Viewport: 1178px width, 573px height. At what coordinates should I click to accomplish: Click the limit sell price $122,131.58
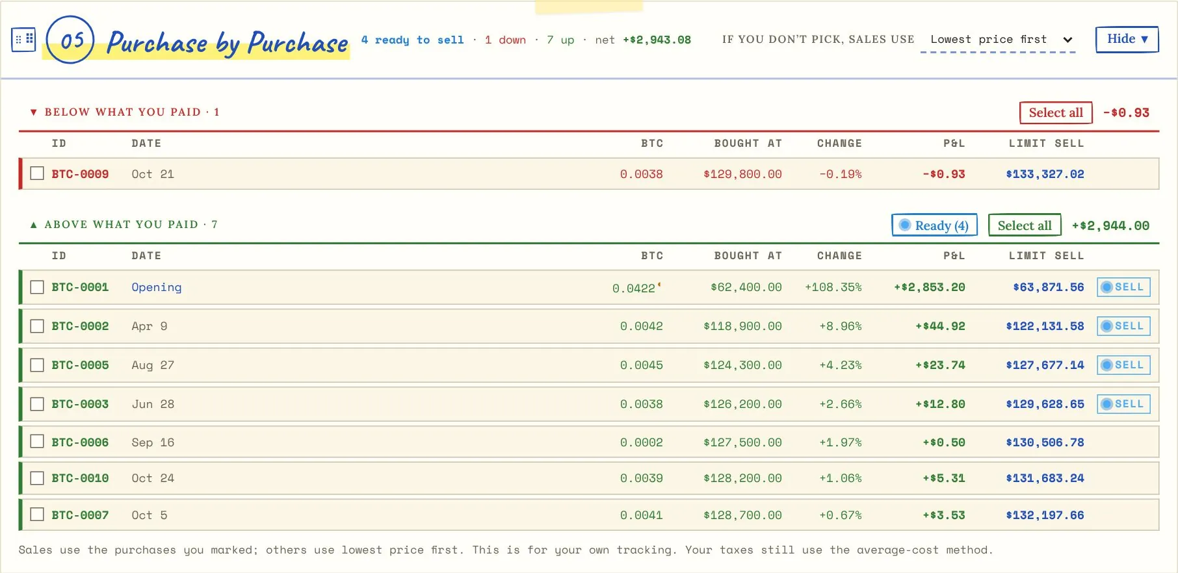click(1045, 326)
